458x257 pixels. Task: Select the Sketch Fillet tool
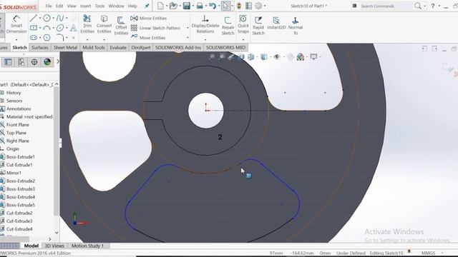pyautogui.click(x=60, y=38)
